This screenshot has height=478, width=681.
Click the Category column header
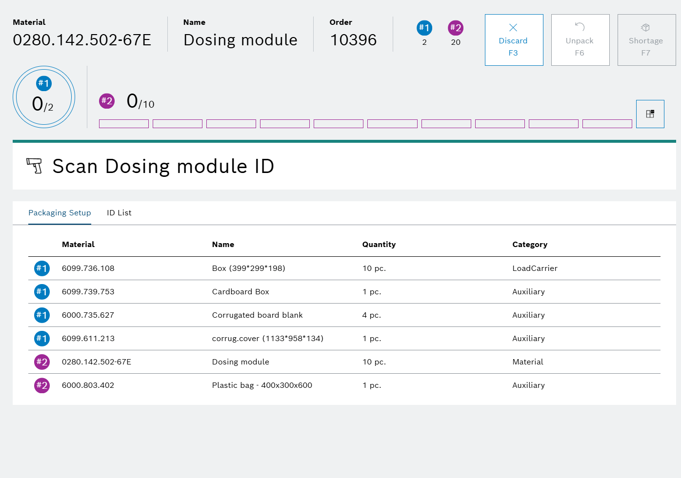click(x=529, y=245)
